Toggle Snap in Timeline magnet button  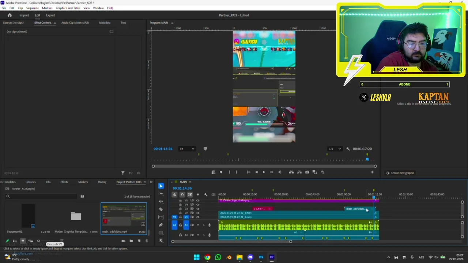coord(182,194)
